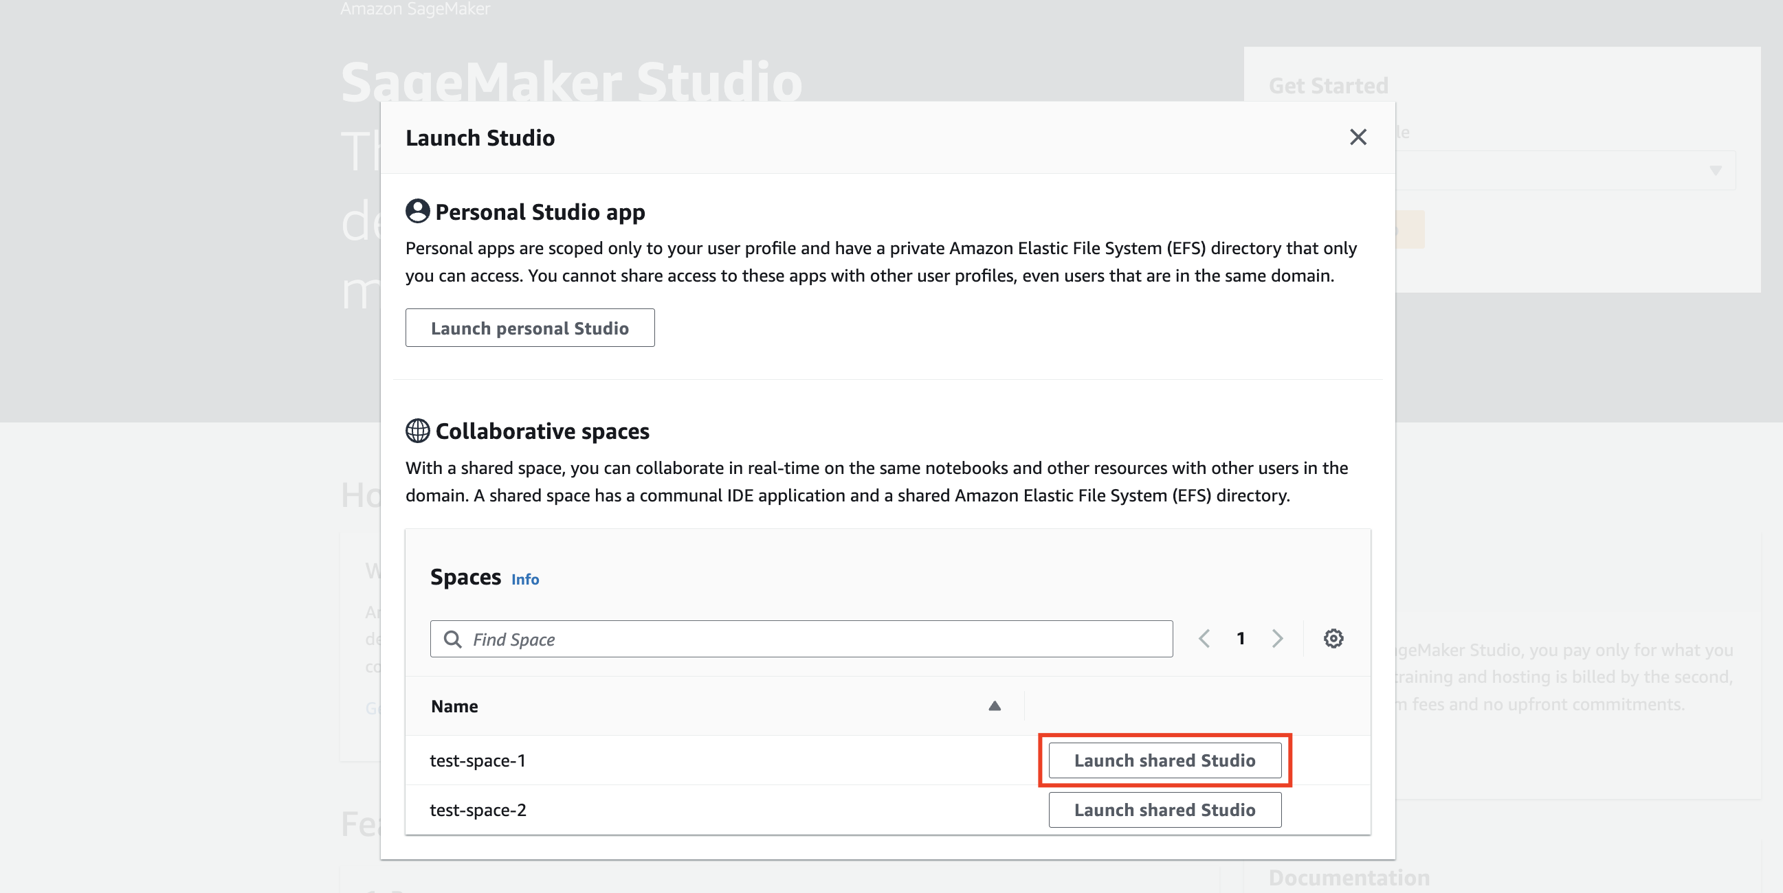Viewport: 1783px width, 893px height.
Task: Go to previous page of spaces
Action: coord(1204,638)
